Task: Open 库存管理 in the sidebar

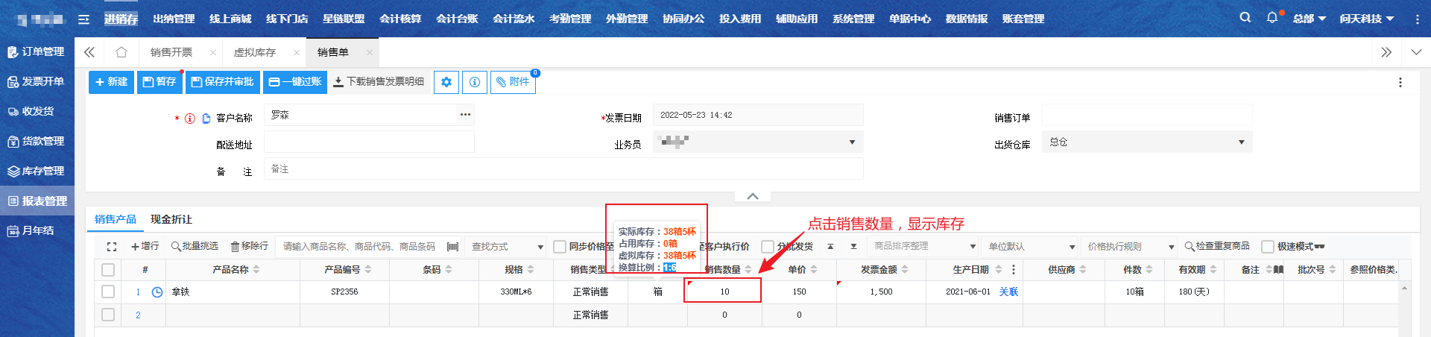Action: pos(37,171)
